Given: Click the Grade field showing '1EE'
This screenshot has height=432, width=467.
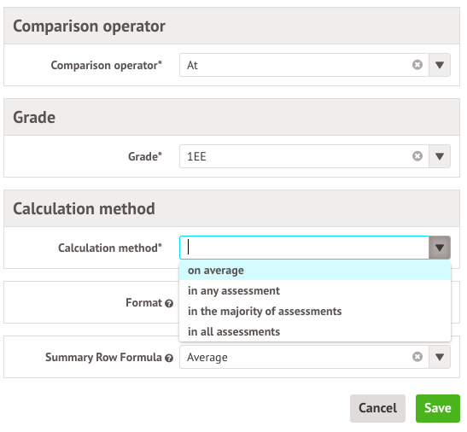Looking at the screenshot, I should click(304, 156).
